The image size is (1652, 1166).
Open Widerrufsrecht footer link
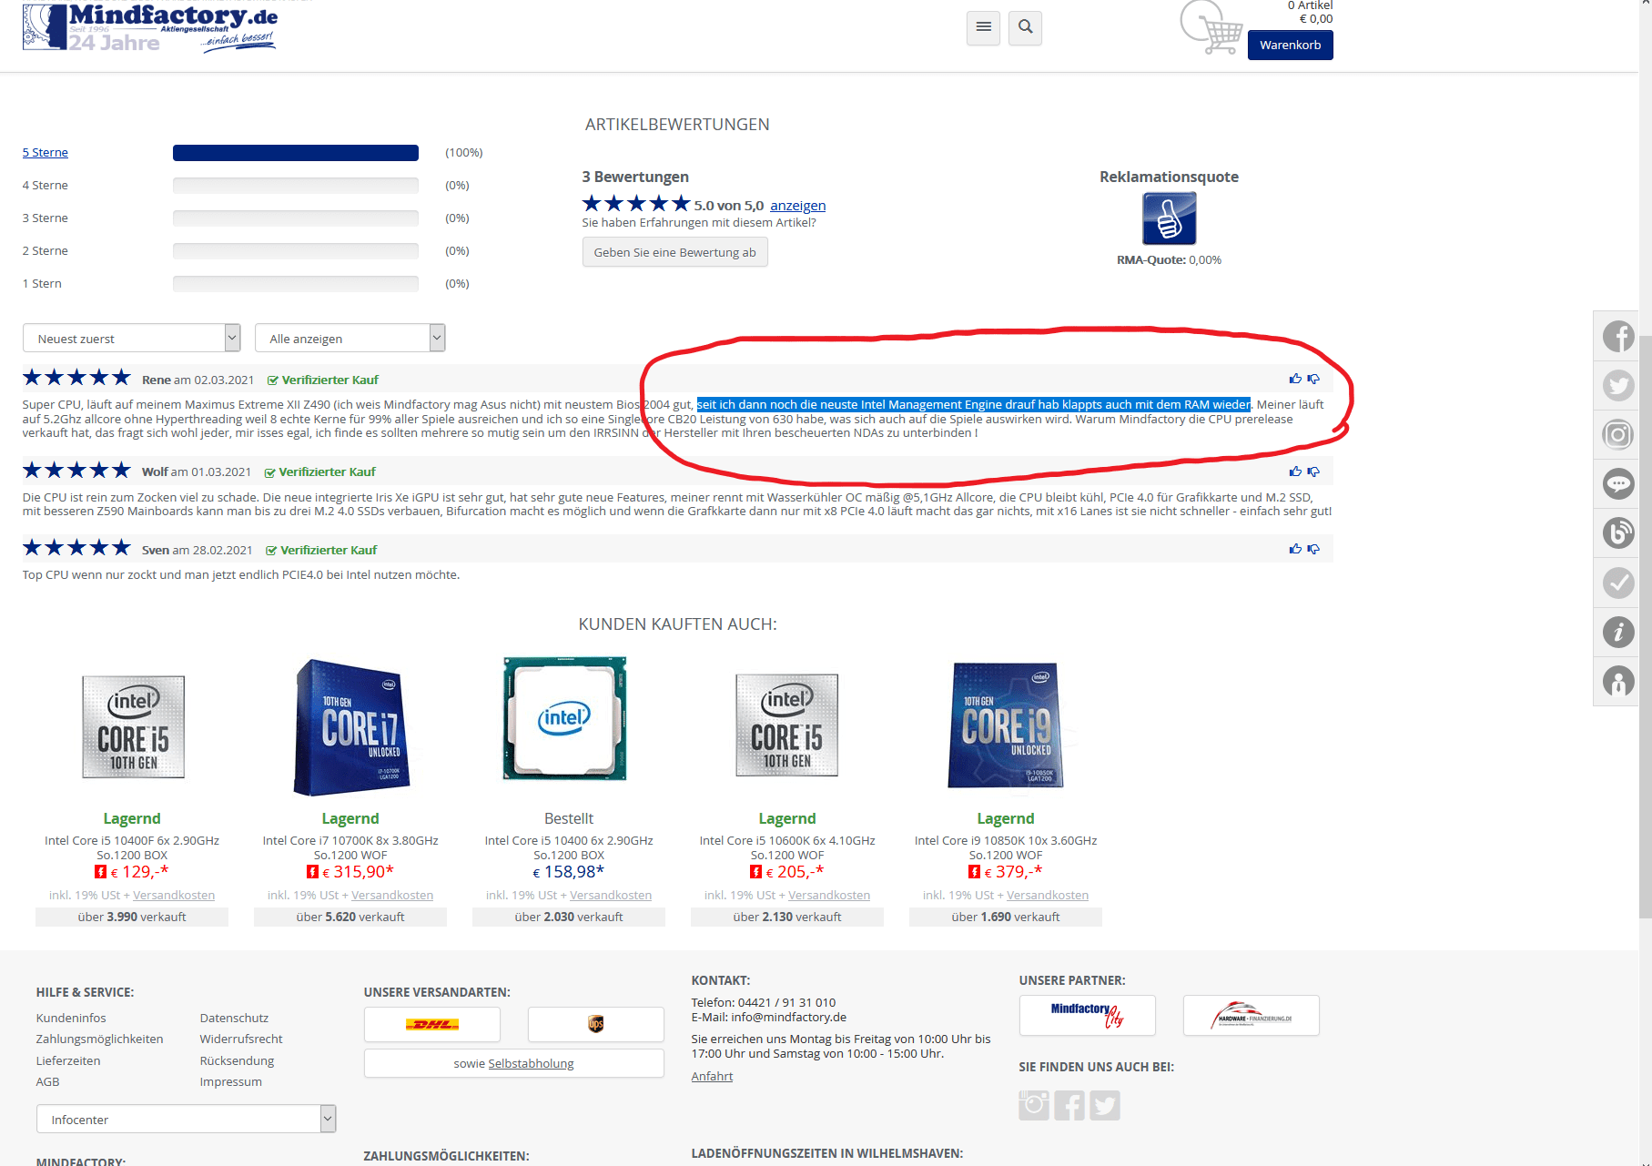click(x=241, y=1039)
